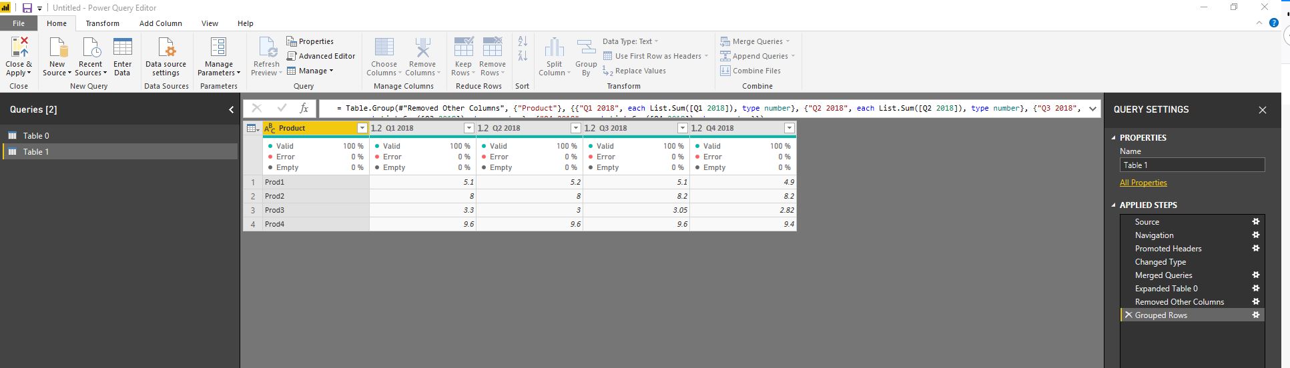This screenshot has width=1290, height=368.
Task: Edit the query Name field
Action: click(x=1192, y=165)
